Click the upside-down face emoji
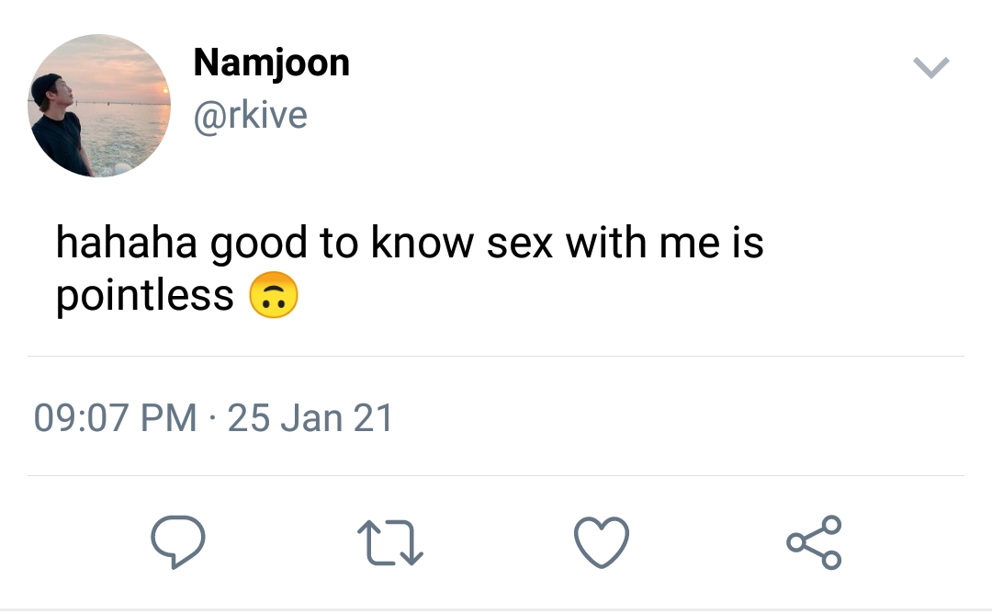 click(274, 298)
